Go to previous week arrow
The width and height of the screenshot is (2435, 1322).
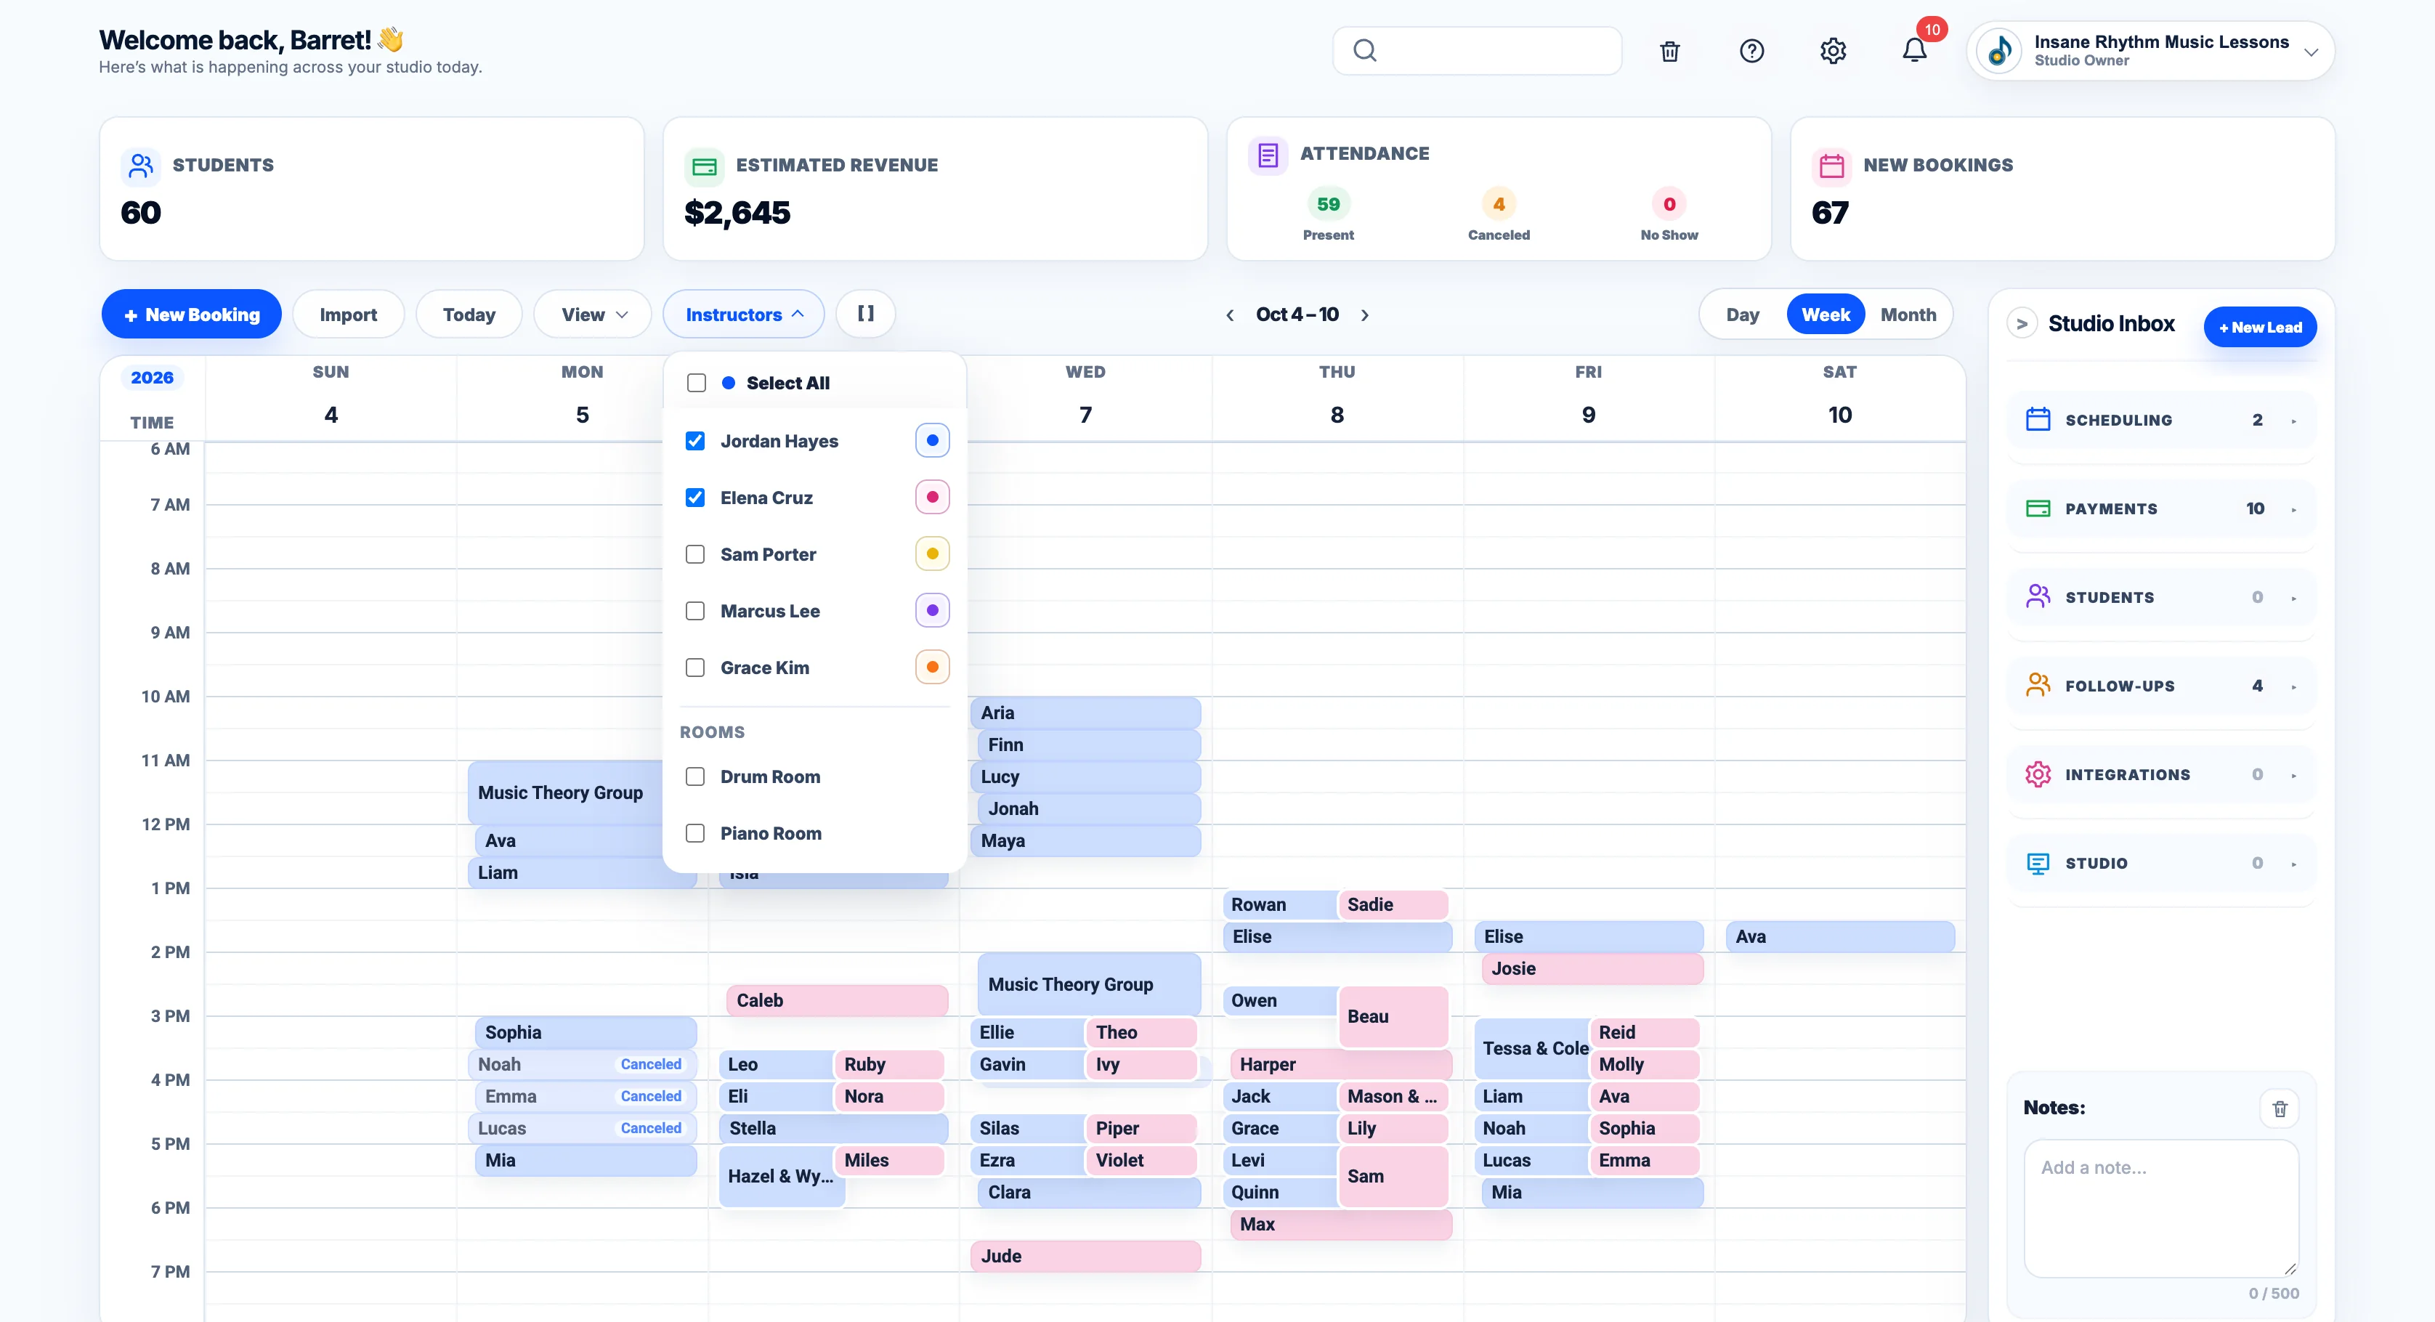coord(1230,315)
